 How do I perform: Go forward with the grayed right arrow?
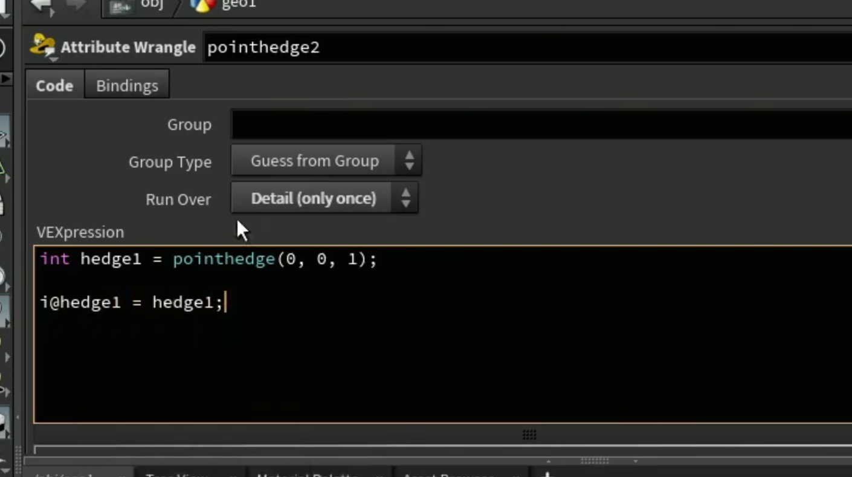click(75, 5)
